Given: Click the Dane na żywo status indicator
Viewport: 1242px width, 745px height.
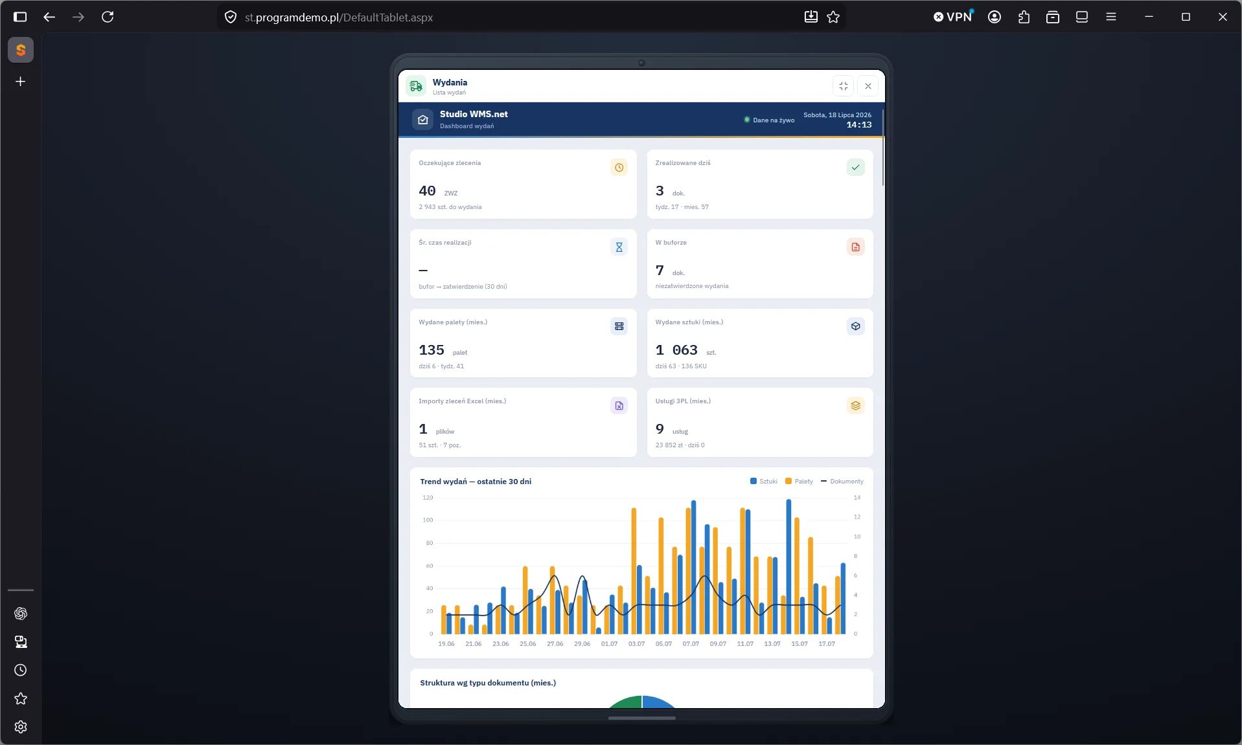Looking at the screenshot, I should pos(769,120).
